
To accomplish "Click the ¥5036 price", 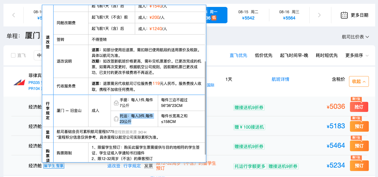I will [x=336, y=107].
